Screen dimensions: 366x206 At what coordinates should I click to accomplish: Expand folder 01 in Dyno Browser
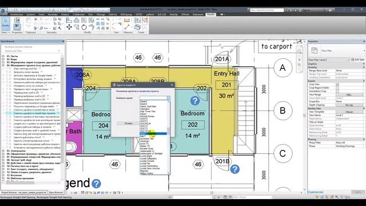[x=3, y=56]
